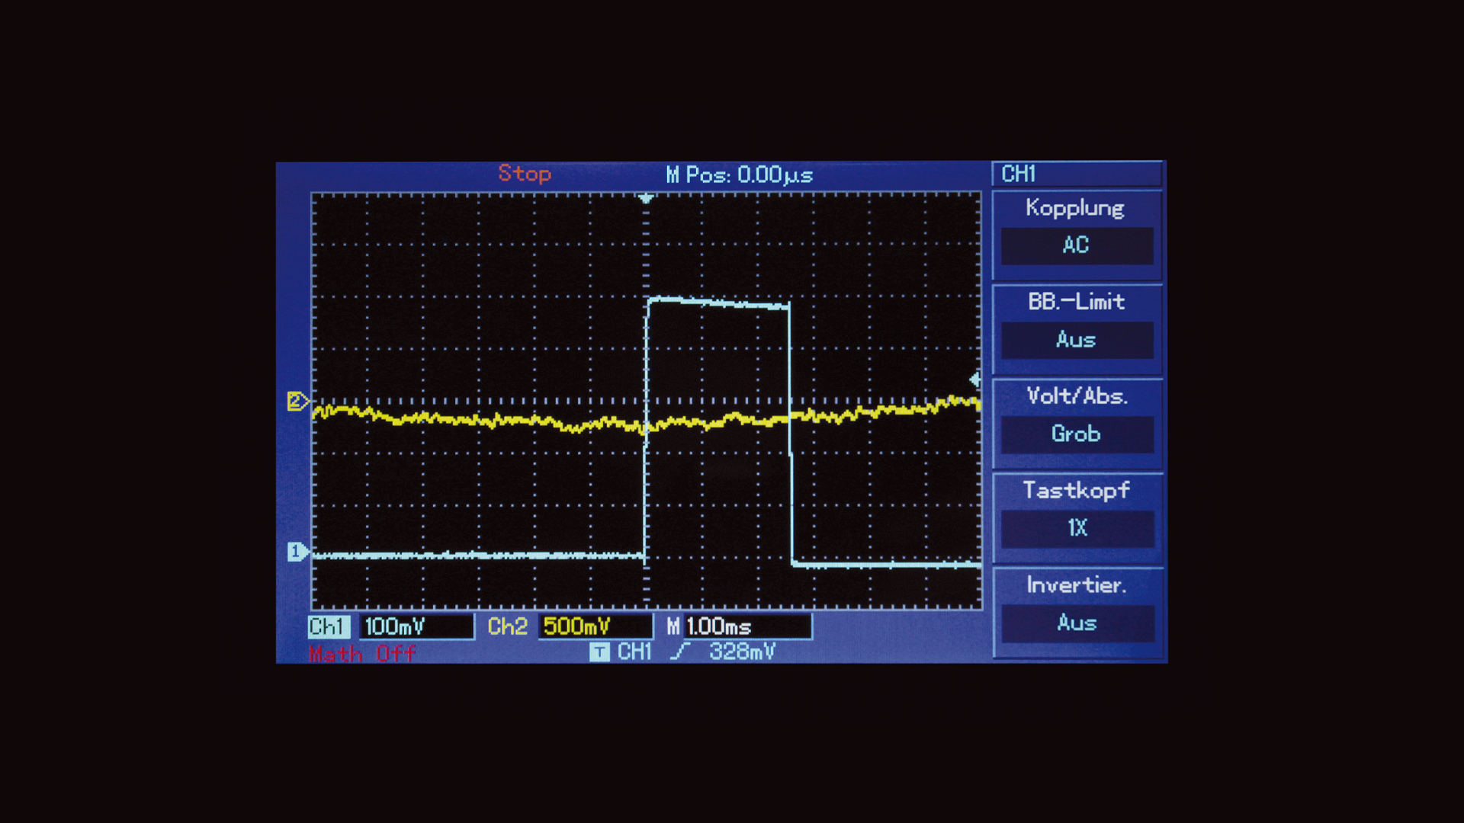This screenshot has width=1464, height=823.
Task: Click the Math Off label
Action: point(362,654)
